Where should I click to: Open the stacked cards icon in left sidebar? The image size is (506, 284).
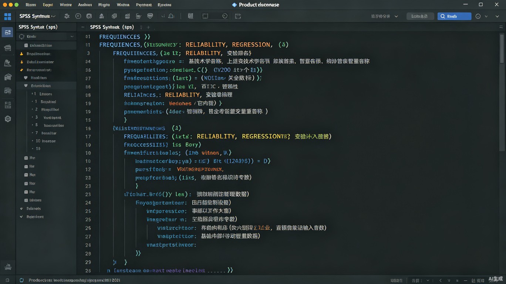pyautogui.click(x=7, y=48)
